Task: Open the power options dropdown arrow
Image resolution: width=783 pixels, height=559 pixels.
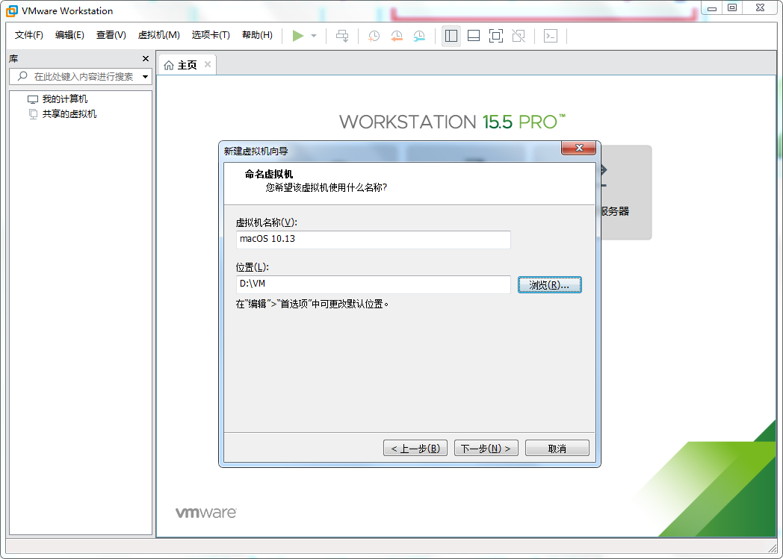Action: [x=314, y=36]
